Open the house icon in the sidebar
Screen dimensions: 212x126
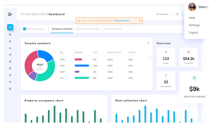(10, 41)
